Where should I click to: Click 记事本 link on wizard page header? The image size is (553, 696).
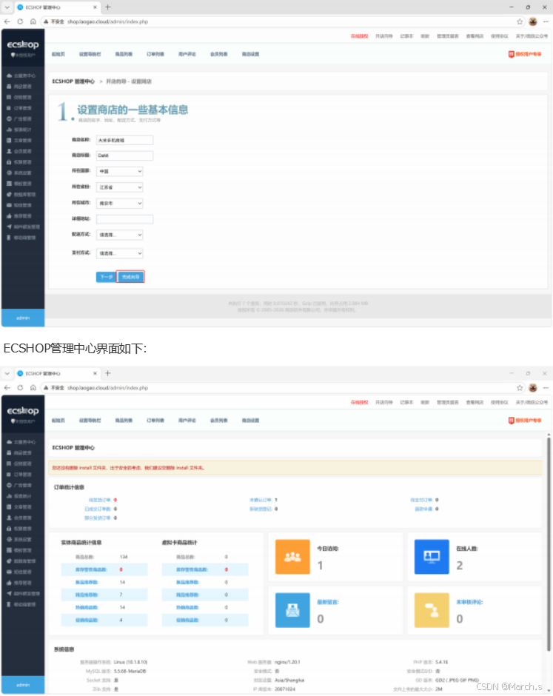pos(406,36)
